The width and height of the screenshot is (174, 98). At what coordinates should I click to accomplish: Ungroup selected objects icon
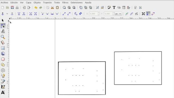[x=102, y=8]
